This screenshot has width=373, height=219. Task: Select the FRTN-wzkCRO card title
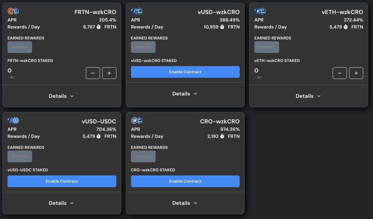pyautogui.click(x=95, y=12)
